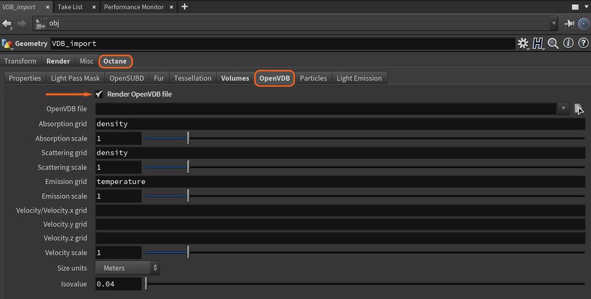Open help with the question mark icon
Viewport: 591px width, 299px height.
pos(583,43)
